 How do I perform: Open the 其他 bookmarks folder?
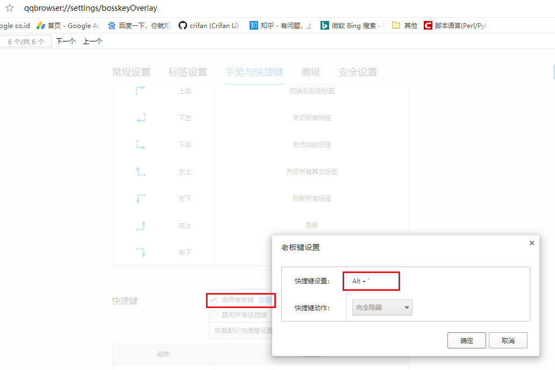[404, 25]
